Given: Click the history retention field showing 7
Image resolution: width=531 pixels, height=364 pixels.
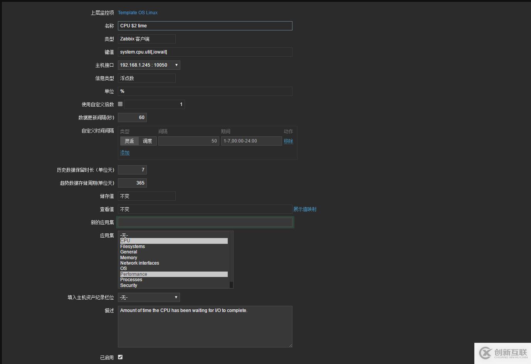Looking at the screenshot, I should pos(132,170).
